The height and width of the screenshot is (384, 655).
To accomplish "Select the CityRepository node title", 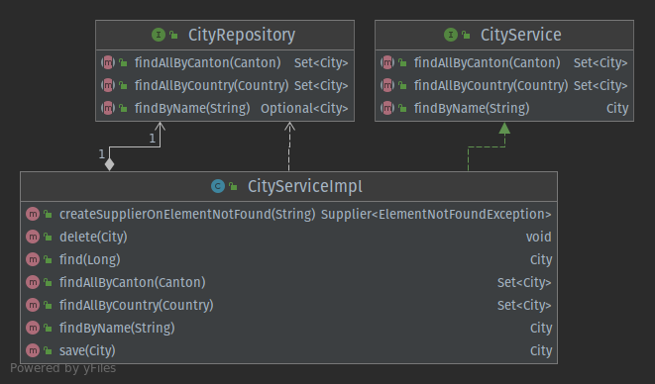I will 242,35.
